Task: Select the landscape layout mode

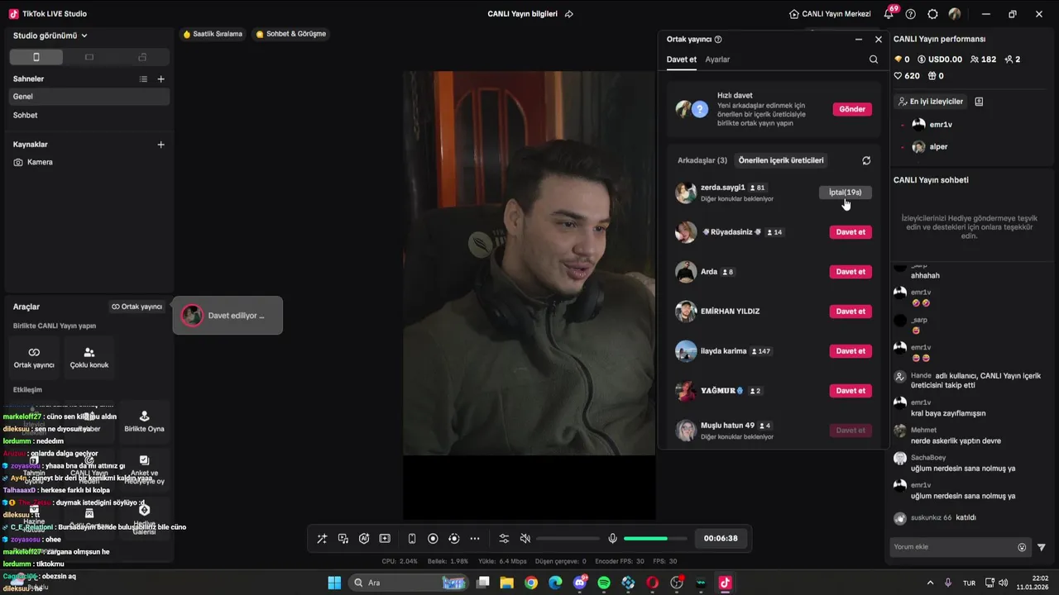Action: 89,57
